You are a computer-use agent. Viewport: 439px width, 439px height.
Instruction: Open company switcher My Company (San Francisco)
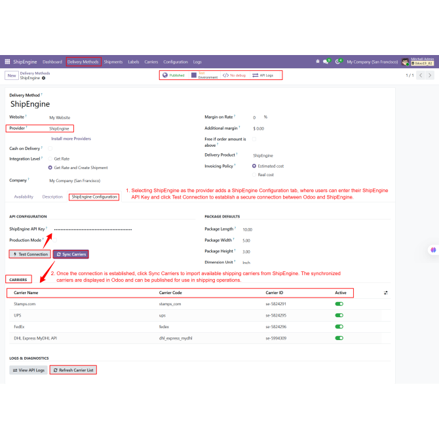click(372, 62)
